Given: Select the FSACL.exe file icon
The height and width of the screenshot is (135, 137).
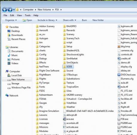Looking at the screenshot, I should pyautogui.click(x=119, y=131).
